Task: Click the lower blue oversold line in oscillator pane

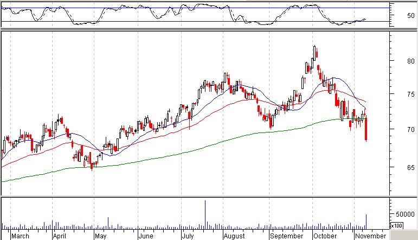Action: (195, 22)
